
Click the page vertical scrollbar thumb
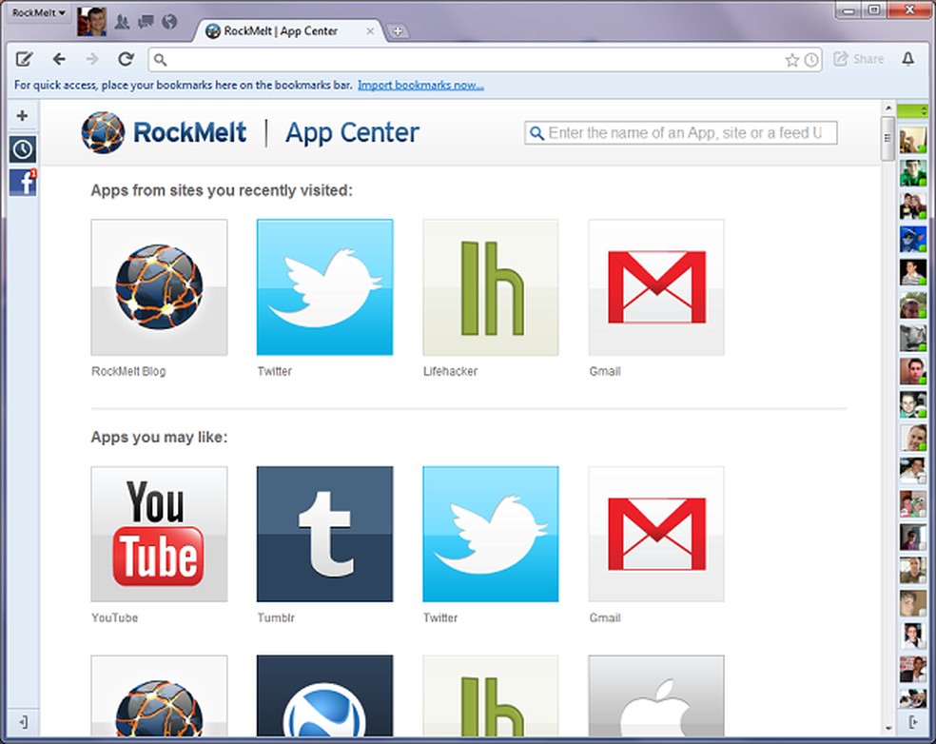tap(887, 139)
